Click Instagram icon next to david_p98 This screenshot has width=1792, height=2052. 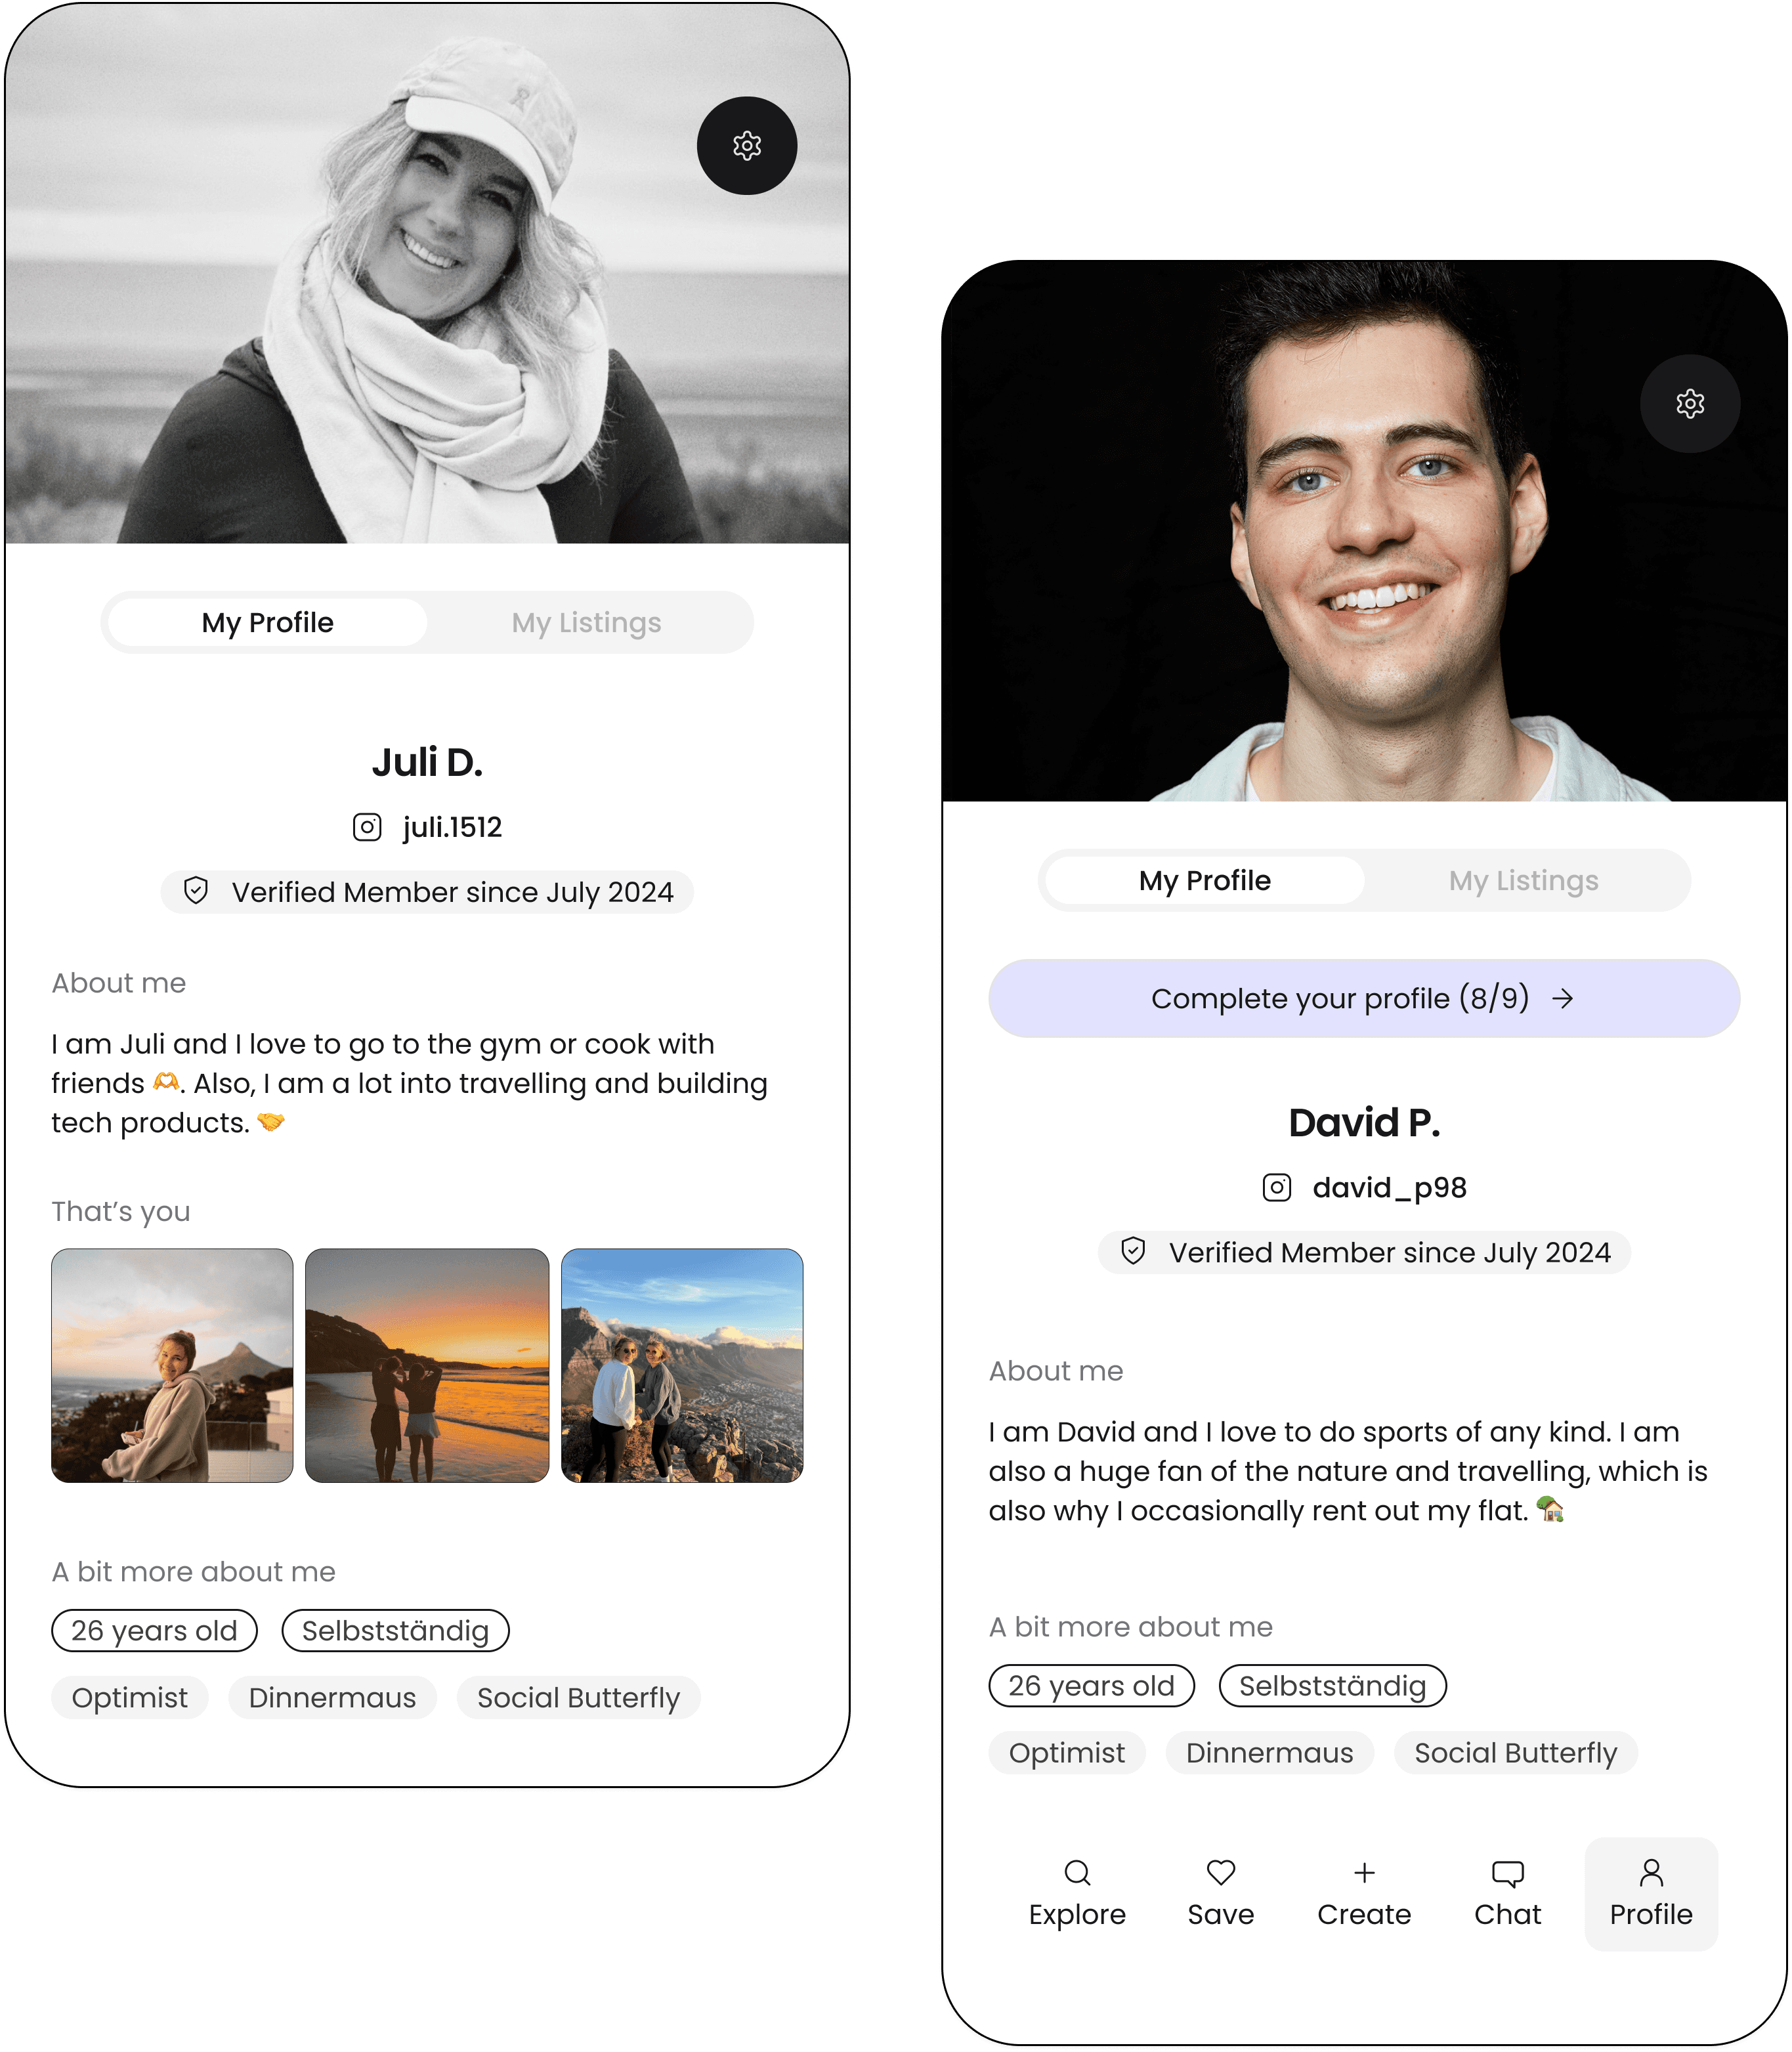click(x=1276, y=1187)
